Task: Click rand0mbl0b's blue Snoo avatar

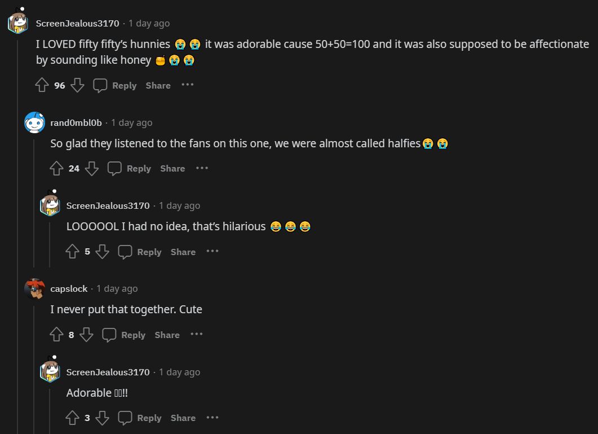Action: click(x=35, y=122)
